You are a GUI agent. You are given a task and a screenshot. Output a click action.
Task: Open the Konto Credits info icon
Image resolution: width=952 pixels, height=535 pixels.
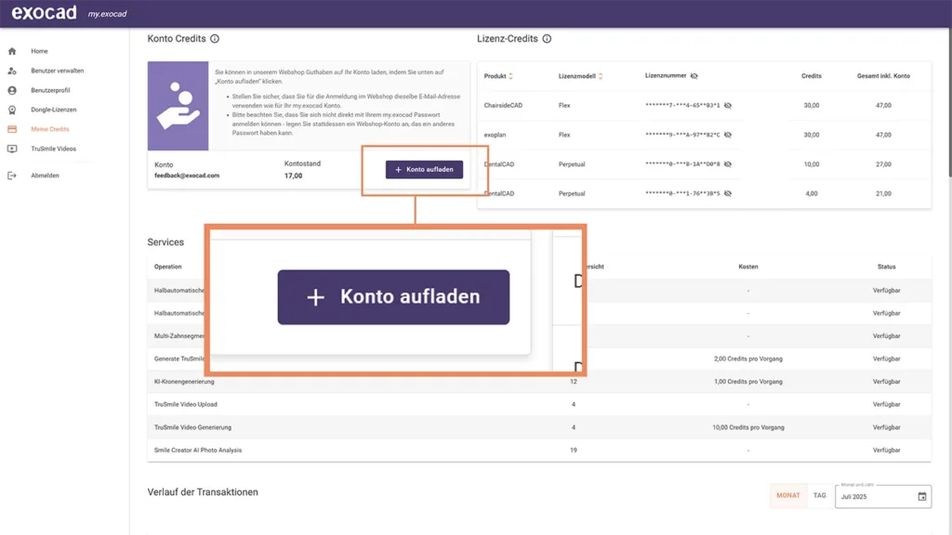215,39
